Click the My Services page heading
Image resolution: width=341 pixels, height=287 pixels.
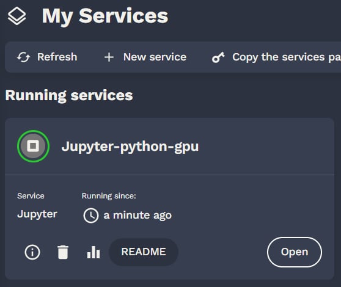pos(105,16)
